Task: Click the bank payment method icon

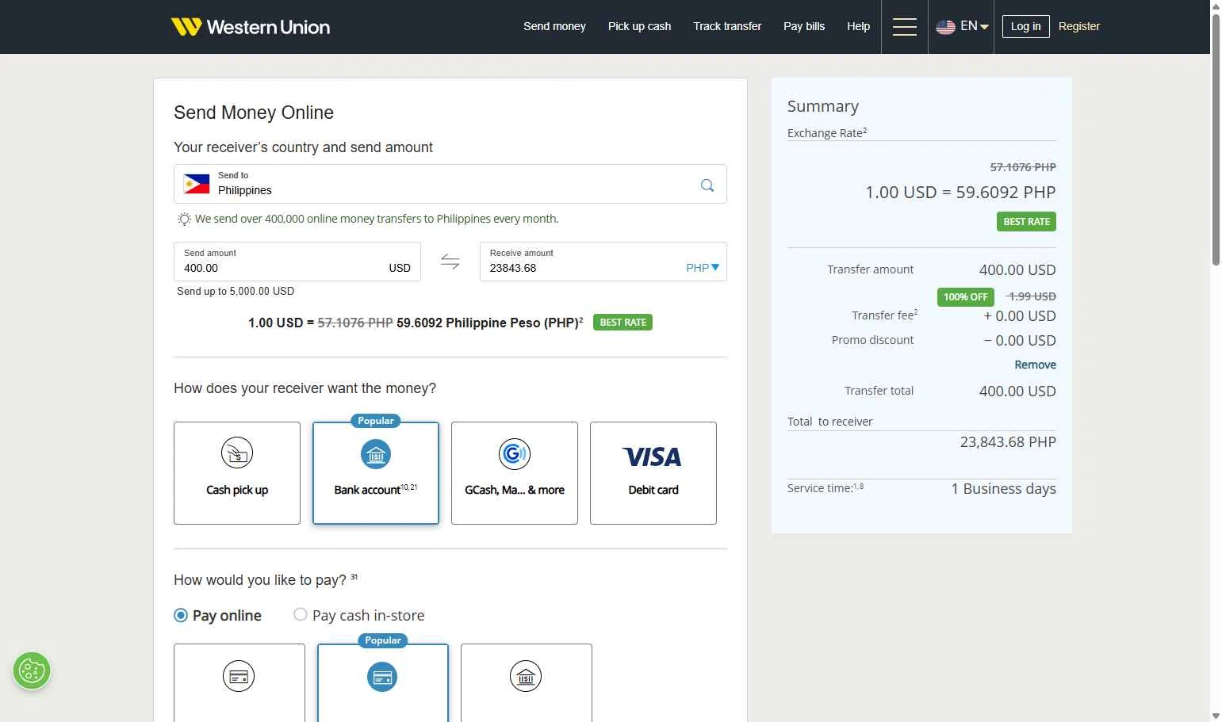Action: coord(526,676)
